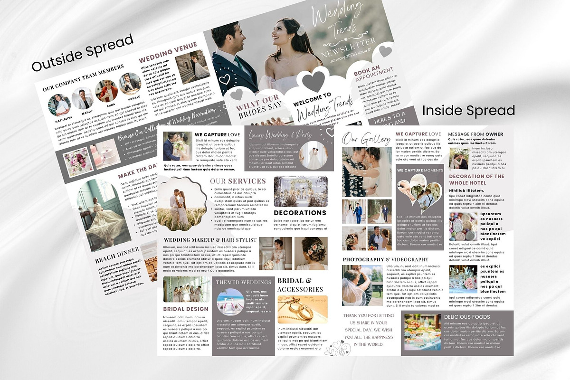570x380 pixels.
Task: Click the floral updo hairstyle photo
Action: [311, 254]
